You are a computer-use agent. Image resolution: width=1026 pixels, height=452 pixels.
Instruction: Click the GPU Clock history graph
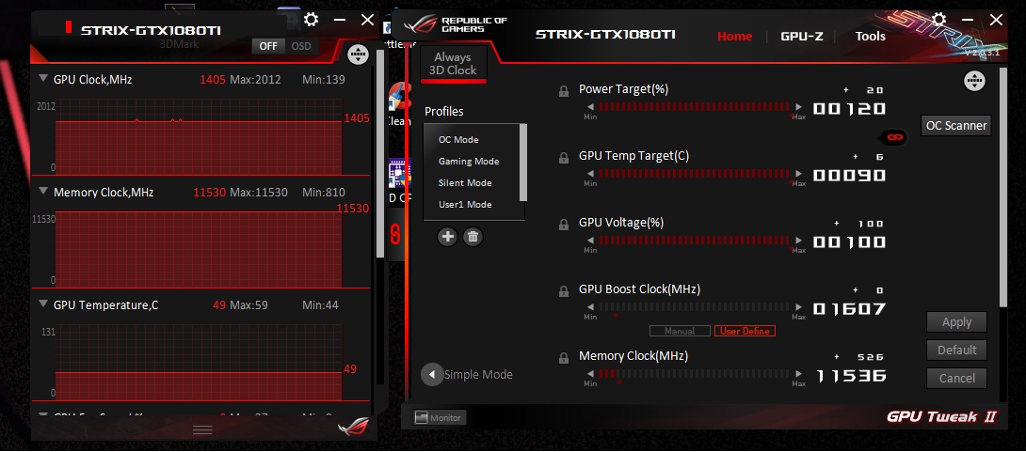[199, 137]
